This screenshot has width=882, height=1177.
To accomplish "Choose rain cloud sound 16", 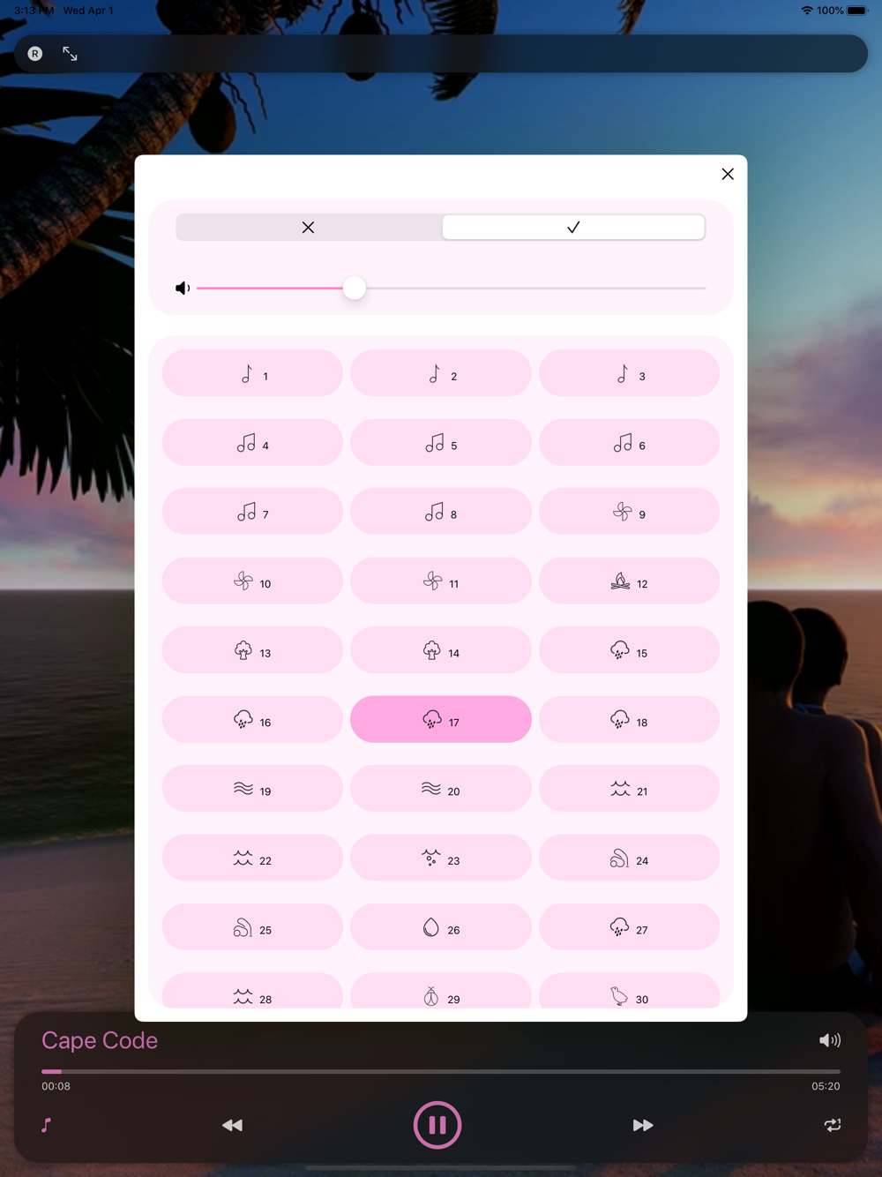I will click(x=252, y=719).
